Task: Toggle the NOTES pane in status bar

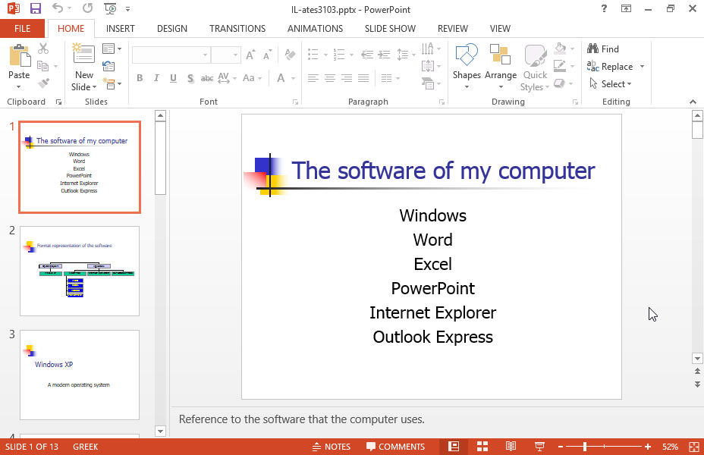Action: (332, 447)
